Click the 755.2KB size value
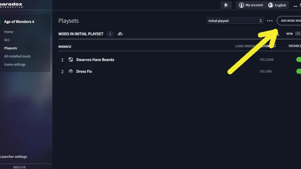This screenshot has width=301, height=169. click(265, 71)
